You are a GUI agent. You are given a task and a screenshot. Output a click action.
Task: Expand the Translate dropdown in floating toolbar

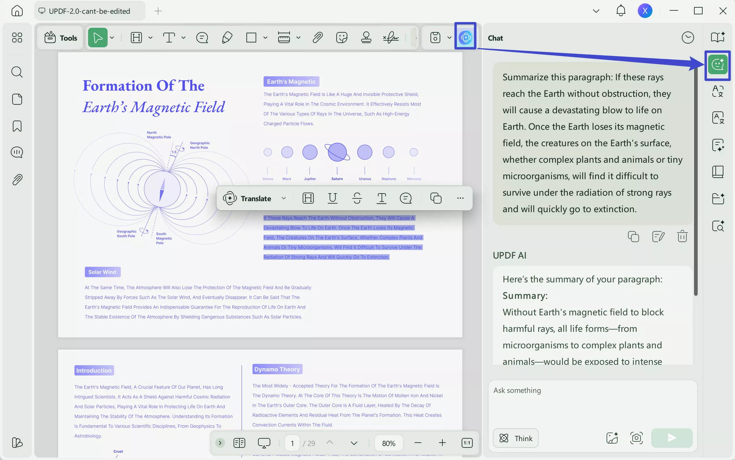coord(283,198)
